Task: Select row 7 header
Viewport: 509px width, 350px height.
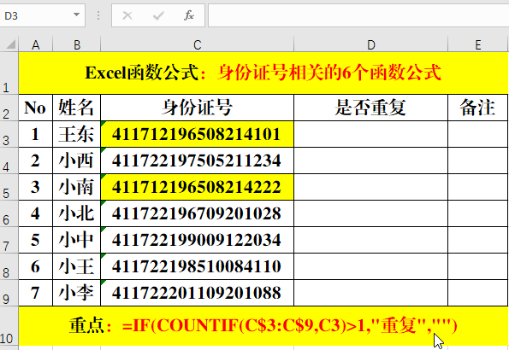Action: pos(9,240)
